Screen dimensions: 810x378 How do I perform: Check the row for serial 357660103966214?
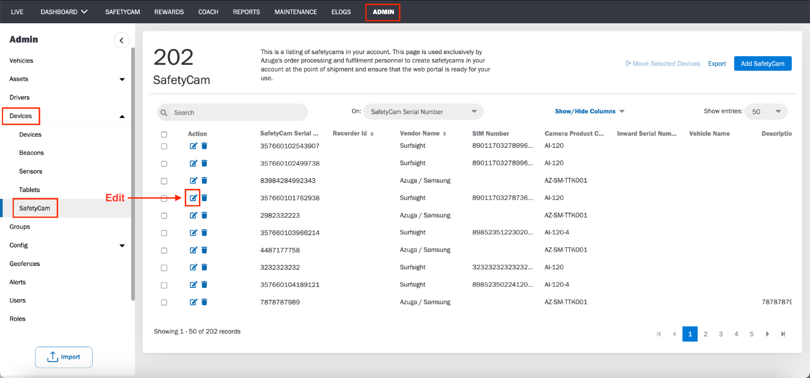164,233
